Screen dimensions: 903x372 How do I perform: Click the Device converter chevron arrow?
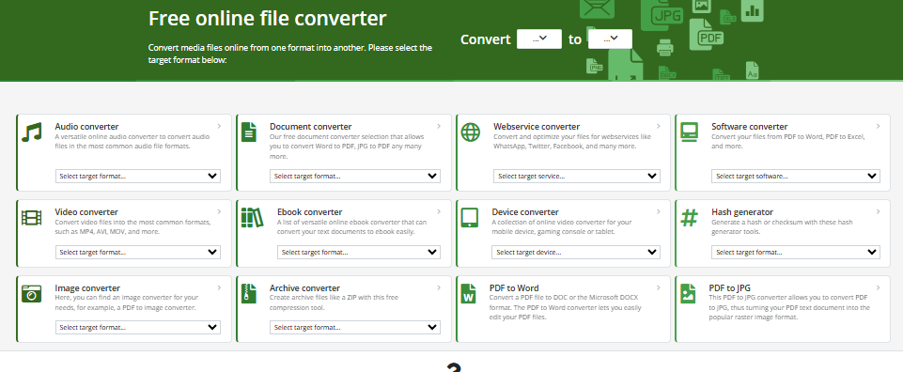[659, 212]
